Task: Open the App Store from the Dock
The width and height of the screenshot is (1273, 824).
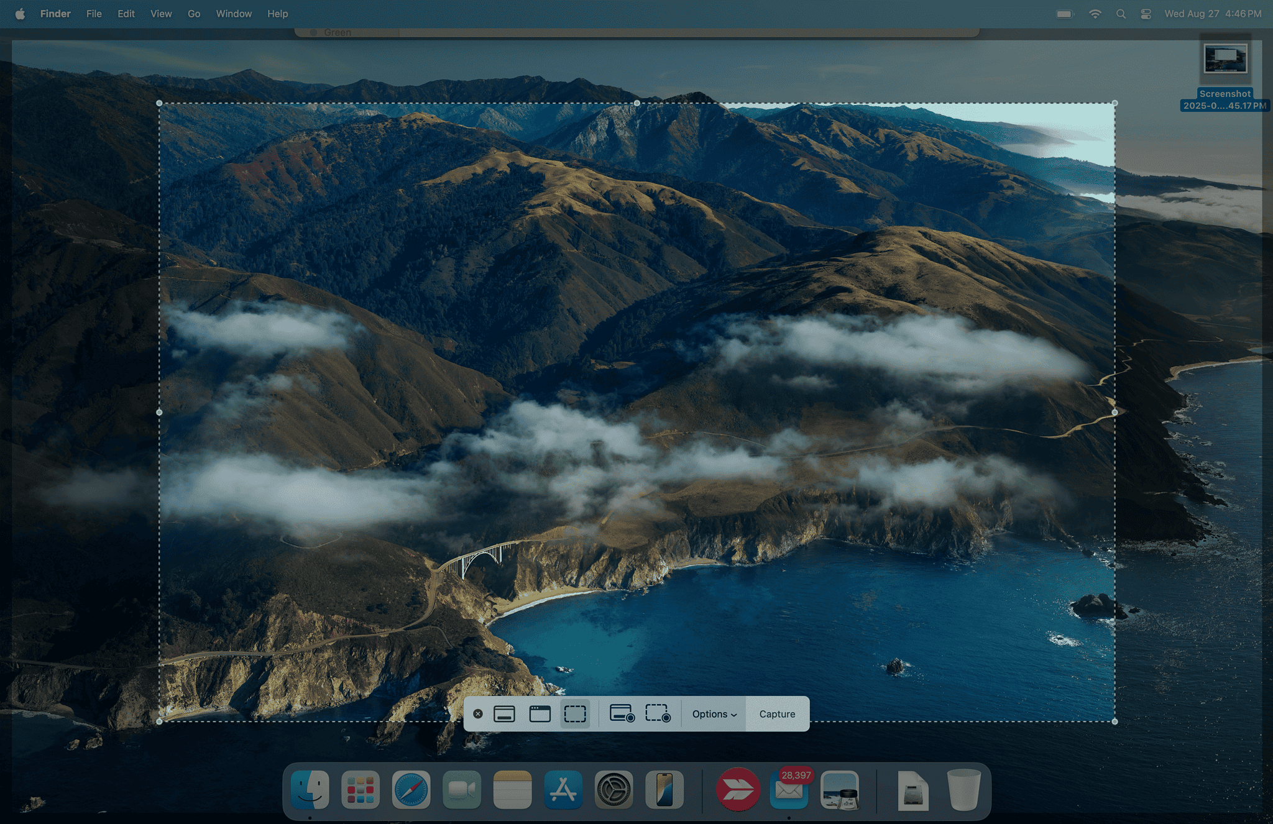Action: point(563,790)
